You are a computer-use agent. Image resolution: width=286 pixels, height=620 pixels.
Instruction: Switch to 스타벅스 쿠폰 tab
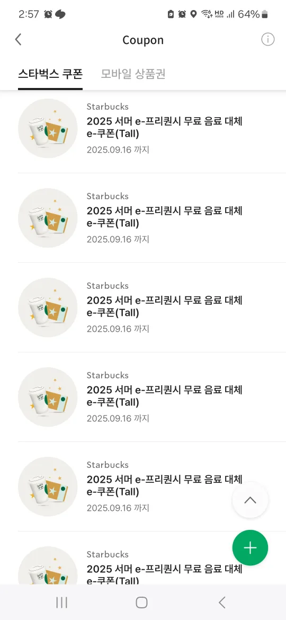click(x=50, y=74)
